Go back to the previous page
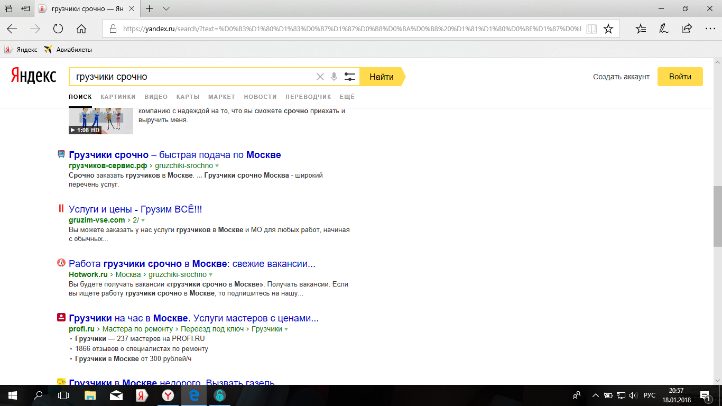This screenshot has height=406, width=722. tap(12, 29)
